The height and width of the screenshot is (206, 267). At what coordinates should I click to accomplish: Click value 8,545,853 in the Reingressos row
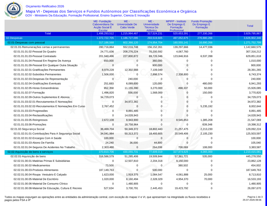click(182, 120)
